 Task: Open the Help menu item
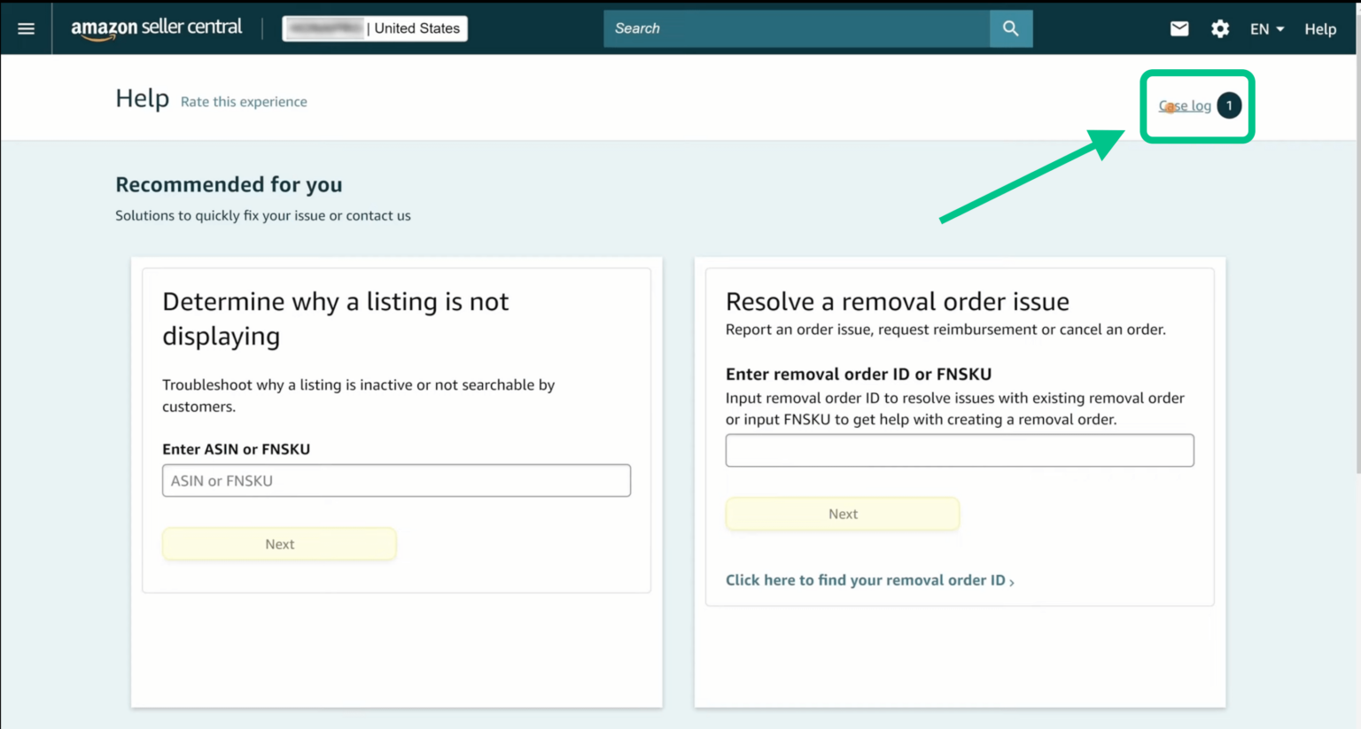1319,28
